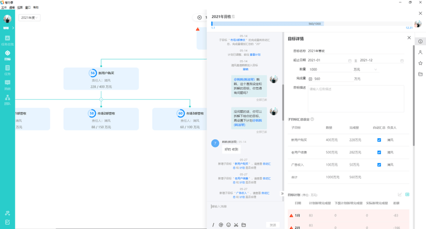Toggle auto-summary checkbox for the 100万元 sub-goal row
This screenshot has height=229, width=426.
coord(379,165)
